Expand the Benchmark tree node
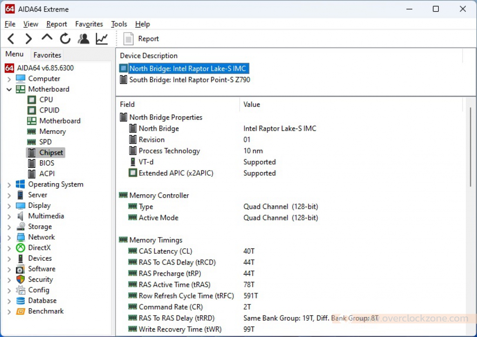The width and height of the screenshot is (477, 337). (x=9, y=311)
